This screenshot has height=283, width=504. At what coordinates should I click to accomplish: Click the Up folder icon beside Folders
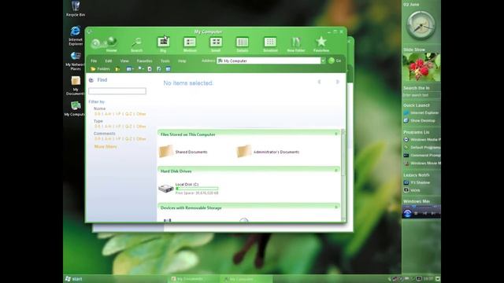click(x=117, y=69)
